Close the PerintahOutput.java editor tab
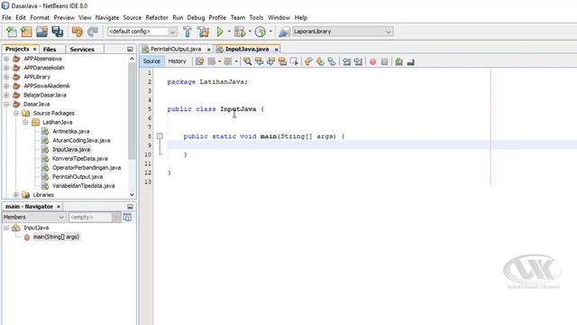 [208, 50]
